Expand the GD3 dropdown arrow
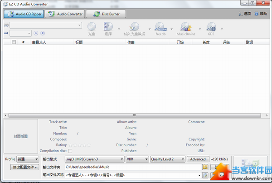The height and width of the screenshot is (183, 272). (x=222, y=29)
